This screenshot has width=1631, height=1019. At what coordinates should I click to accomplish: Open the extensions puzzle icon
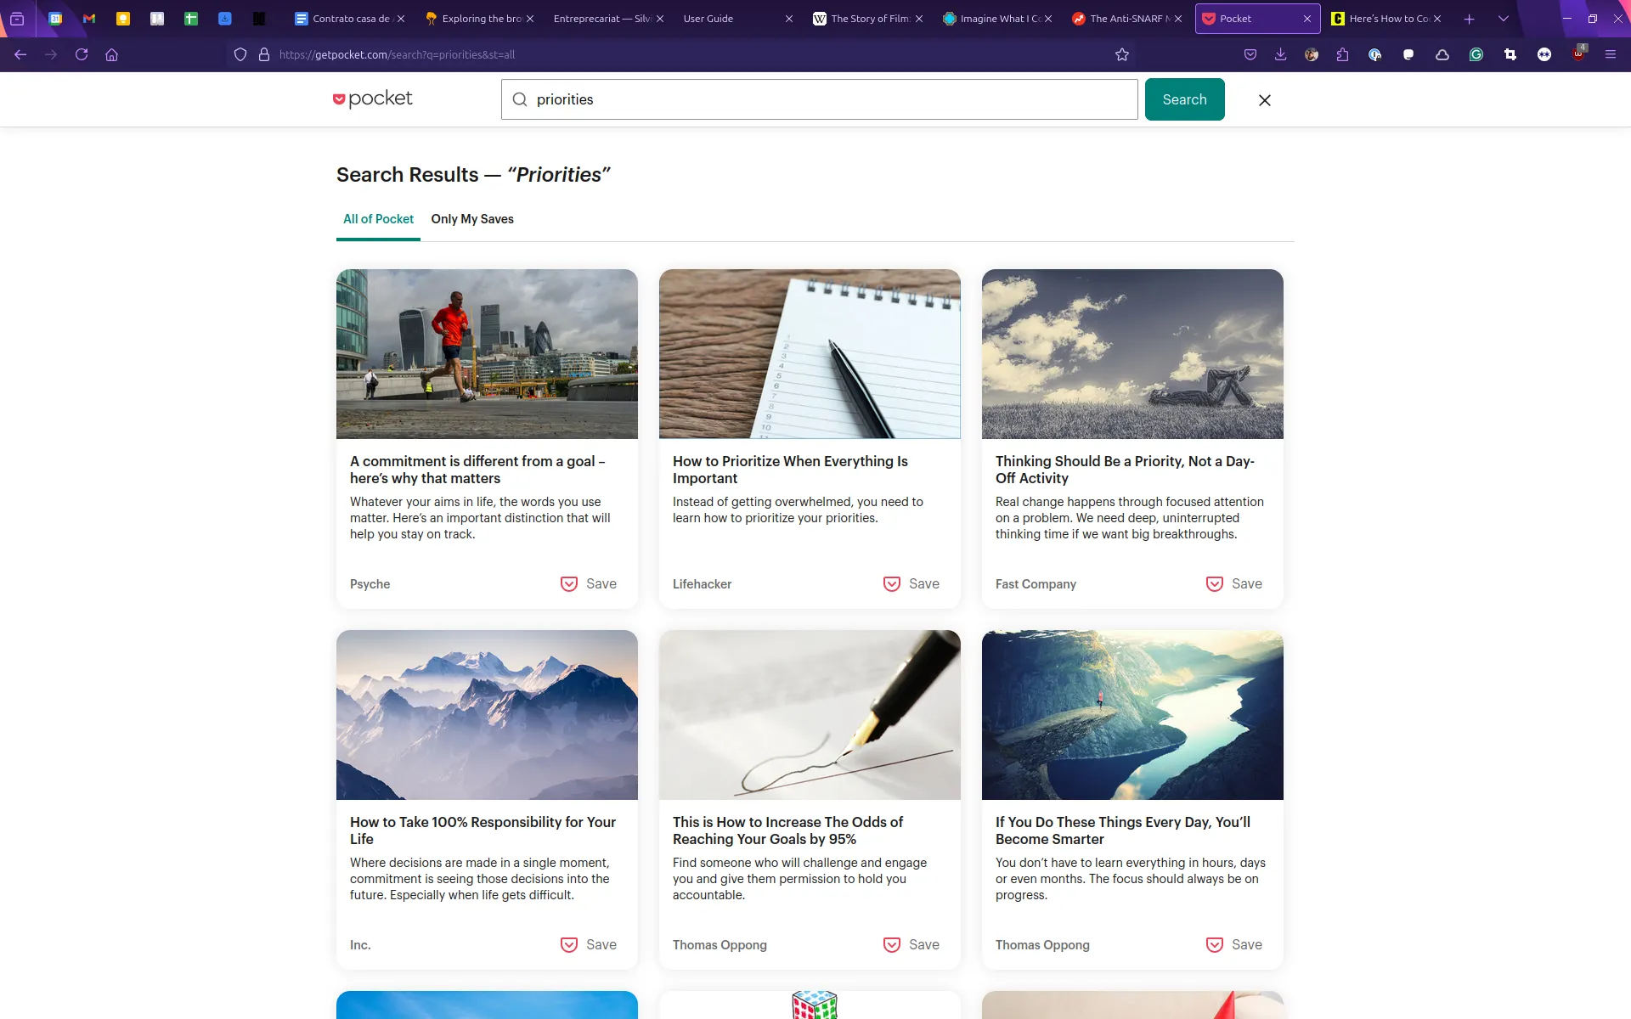pos(1342,54)
